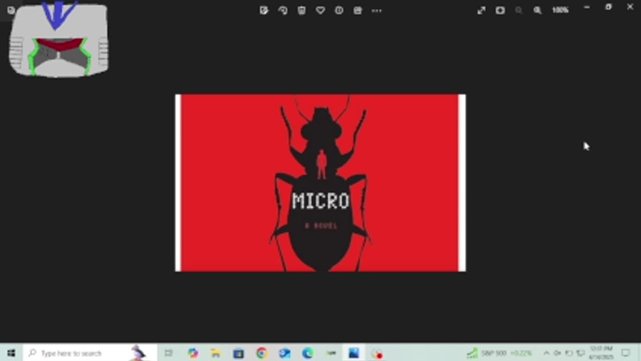Expand hidden system tray icons

click(x=546, y=353)
